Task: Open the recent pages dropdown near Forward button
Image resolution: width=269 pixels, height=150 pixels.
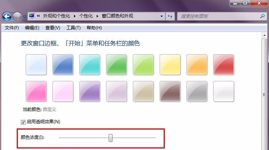Action: [25, 17]
